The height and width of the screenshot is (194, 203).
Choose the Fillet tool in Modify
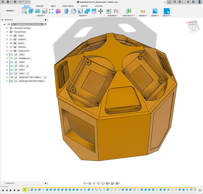(x=73, y=11)
